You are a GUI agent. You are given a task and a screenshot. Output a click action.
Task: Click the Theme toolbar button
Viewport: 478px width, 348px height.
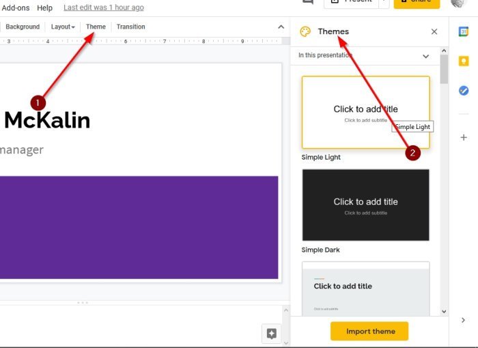coord(96,27)
